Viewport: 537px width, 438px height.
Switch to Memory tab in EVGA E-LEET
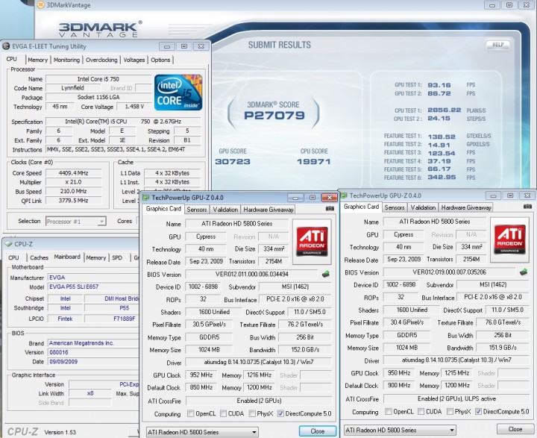(x=38, y=60)
